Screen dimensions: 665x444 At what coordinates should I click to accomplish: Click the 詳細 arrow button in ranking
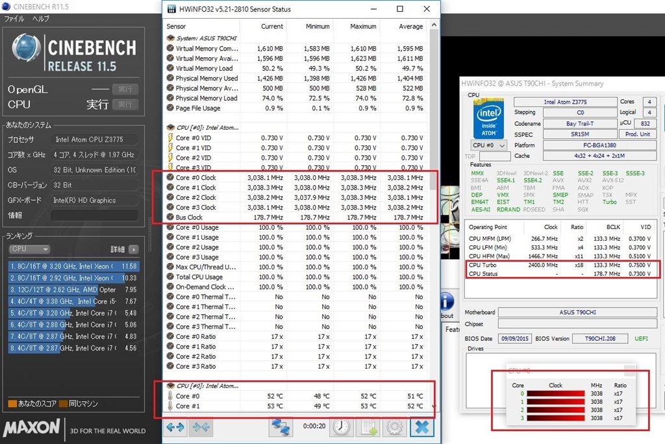134,249
